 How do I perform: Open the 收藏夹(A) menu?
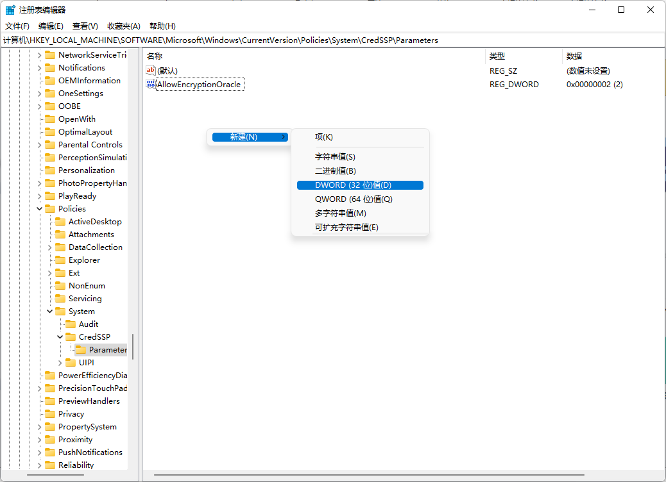coord(123,26)
